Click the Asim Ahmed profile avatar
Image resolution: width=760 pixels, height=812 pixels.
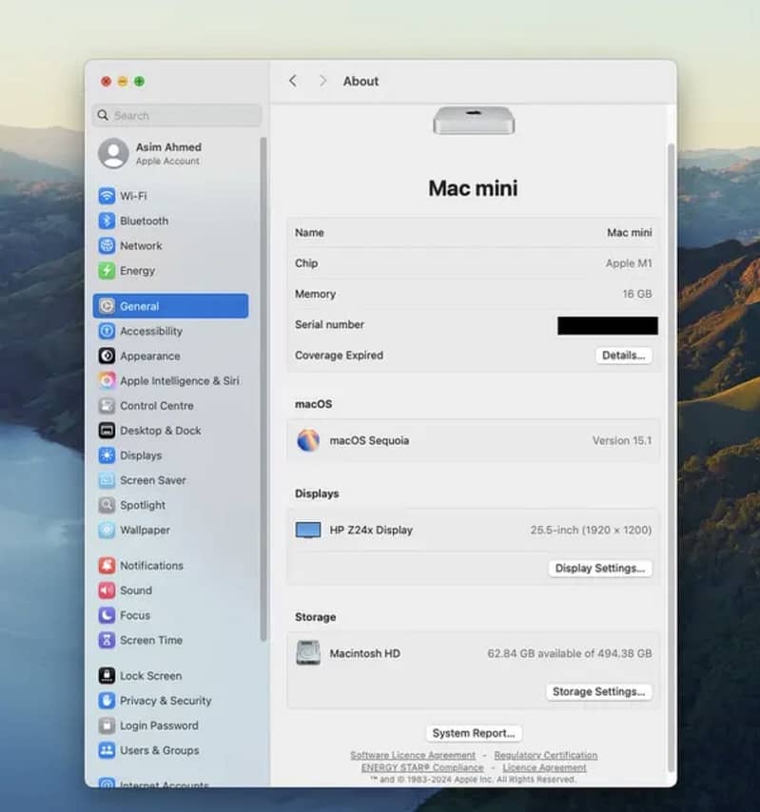[113, 153]
